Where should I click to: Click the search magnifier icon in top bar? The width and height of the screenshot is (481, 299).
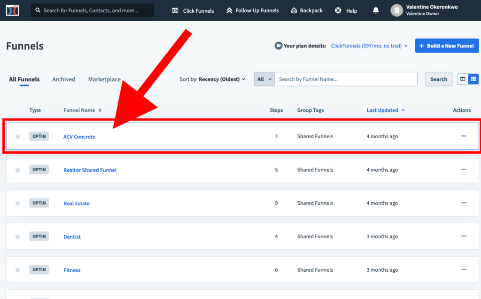(x=38, y=10)
